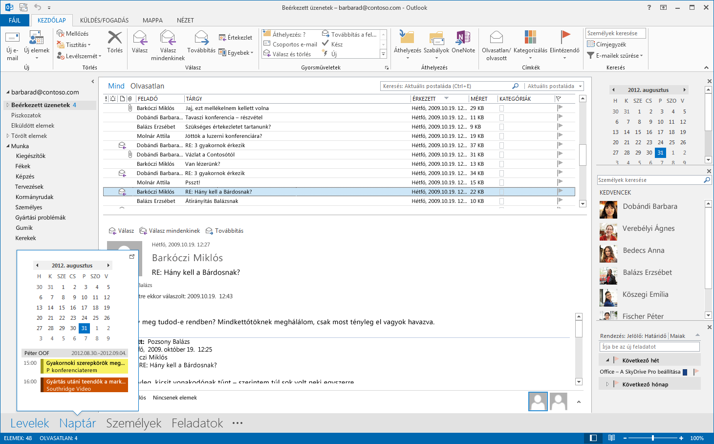Flag the Jöttök a luzerni konferenciára? message

(x=560, y=136)
